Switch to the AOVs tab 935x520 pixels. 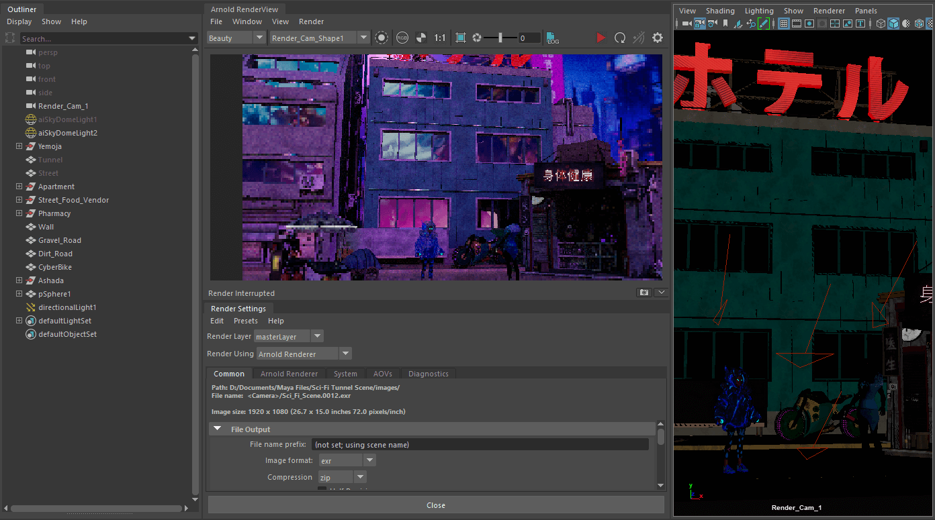click(x=382, y=374)
